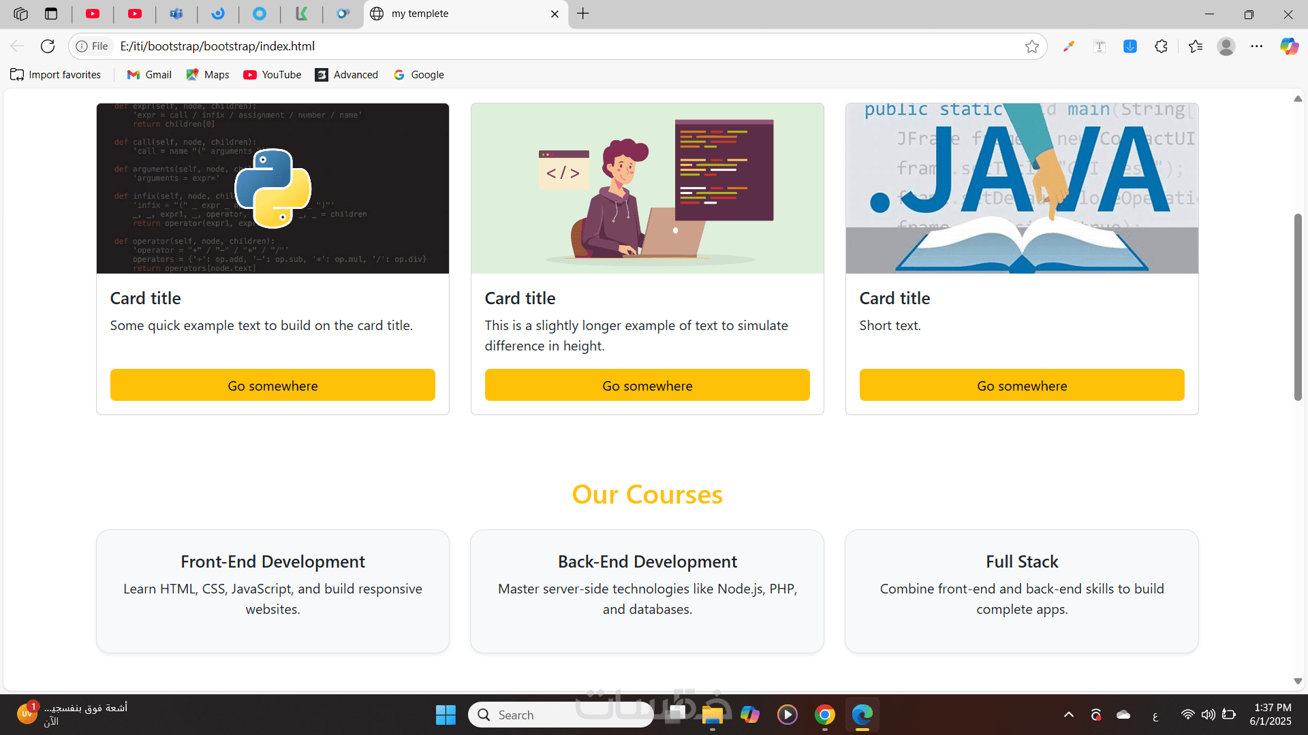This screenshot has height=735, width=1308.
Task: Open Gmail bookmark in favorites bar
Action: tap(149, 75)
